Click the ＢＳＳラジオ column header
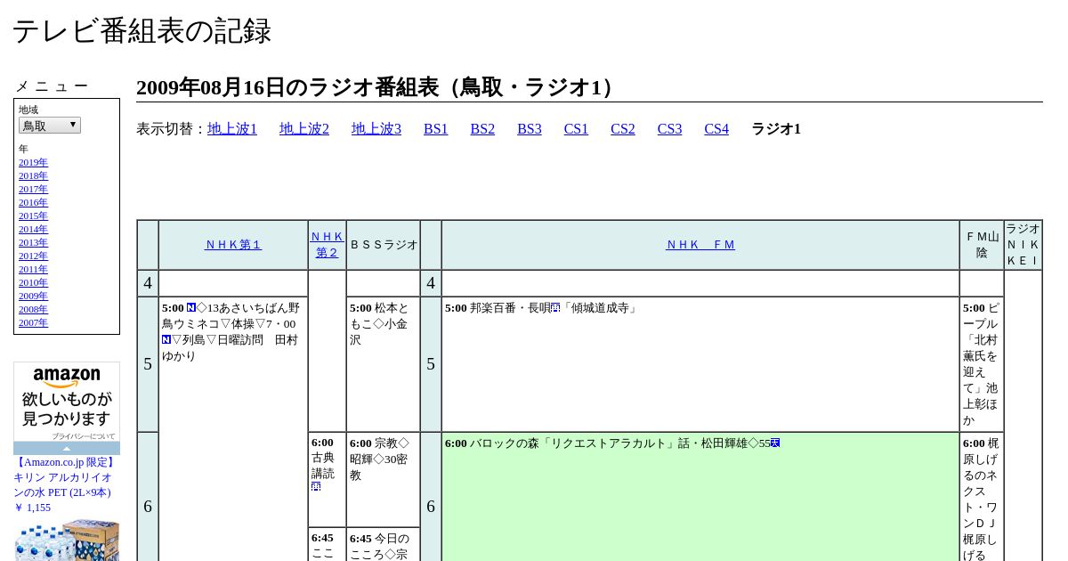Screen dimensions: 1068x561 (384, 245)
